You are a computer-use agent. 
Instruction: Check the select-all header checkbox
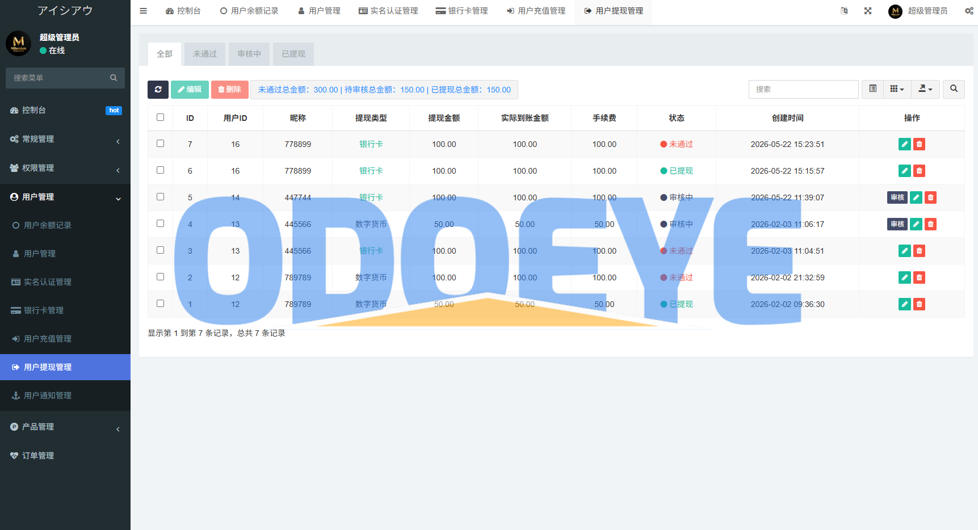160,117
